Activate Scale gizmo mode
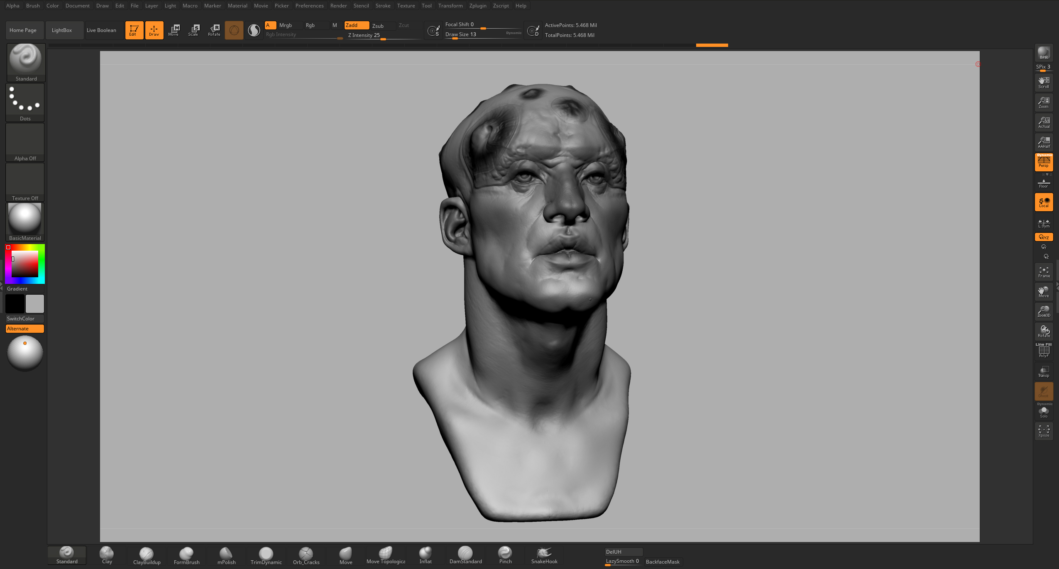Screen dimensions: 1059x569 point(194,30)
